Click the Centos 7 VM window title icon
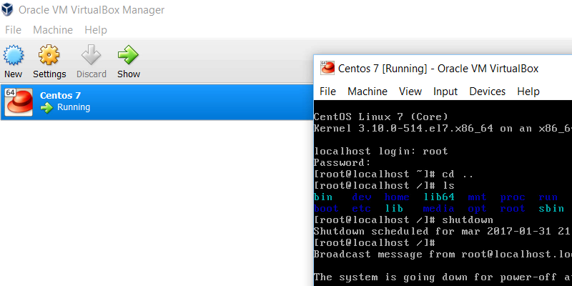The image size is (572, 286). [328, 69]
